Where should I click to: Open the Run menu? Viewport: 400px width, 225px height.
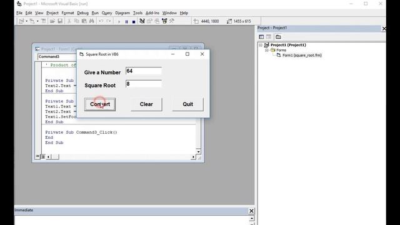pyautogui.click(x=95, y=12)
